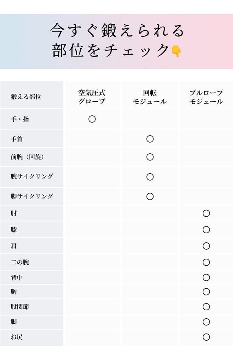Click the circle mark in the 膝 row
The image size is (233, 346).
click(206, 230)
